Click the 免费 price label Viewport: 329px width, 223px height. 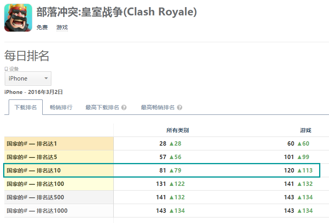[x=42, y=28]
